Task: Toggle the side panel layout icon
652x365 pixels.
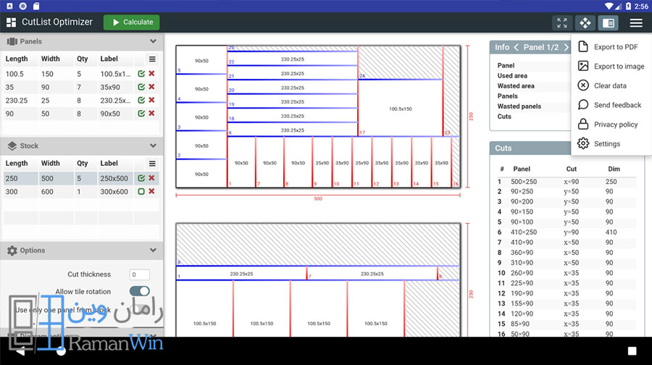Action: coord(609,23)
